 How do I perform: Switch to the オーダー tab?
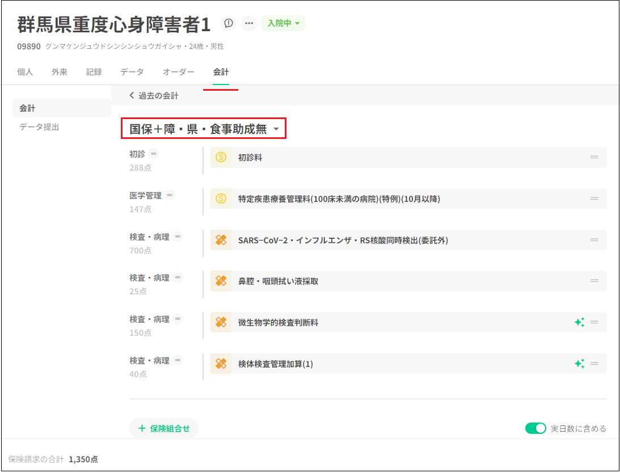pyautogui.click(x=178, y=72)
